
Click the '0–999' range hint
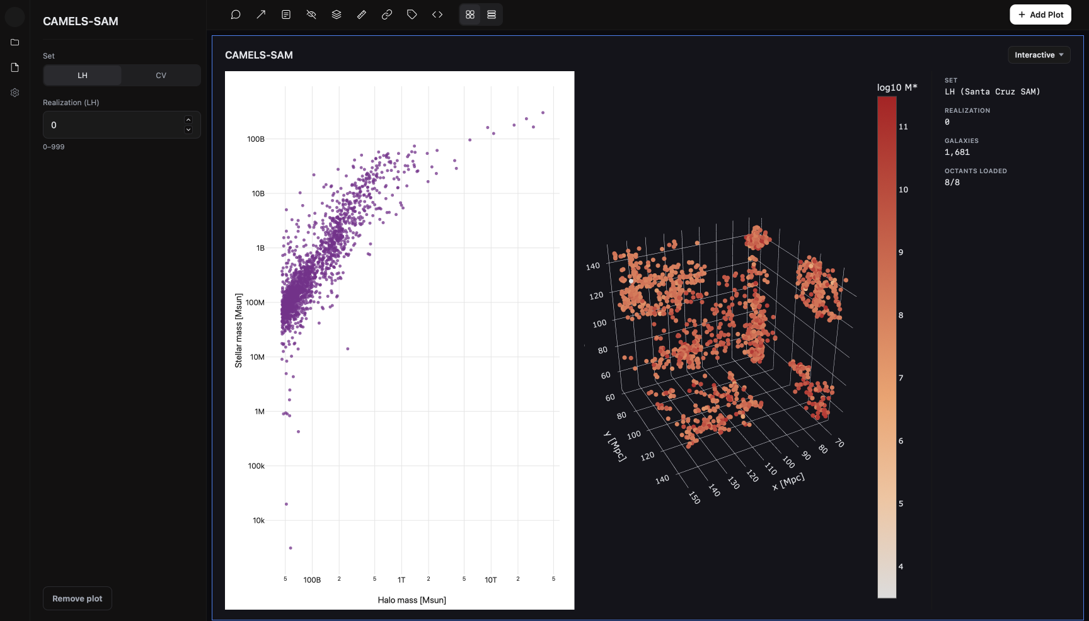click(54, 147)
